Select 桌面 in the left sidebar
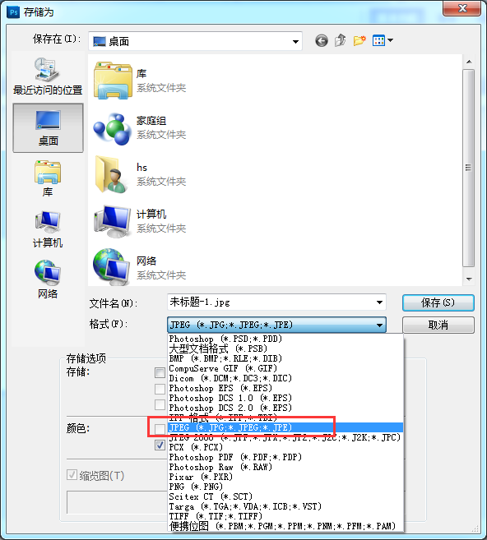Viewport: 487px width, 540px height. coord(48,127)
